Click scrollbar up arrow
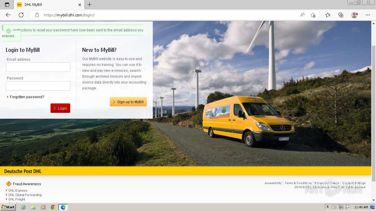Image resolution: width=376 pixels, height=211 pixels. pos(374,23)
